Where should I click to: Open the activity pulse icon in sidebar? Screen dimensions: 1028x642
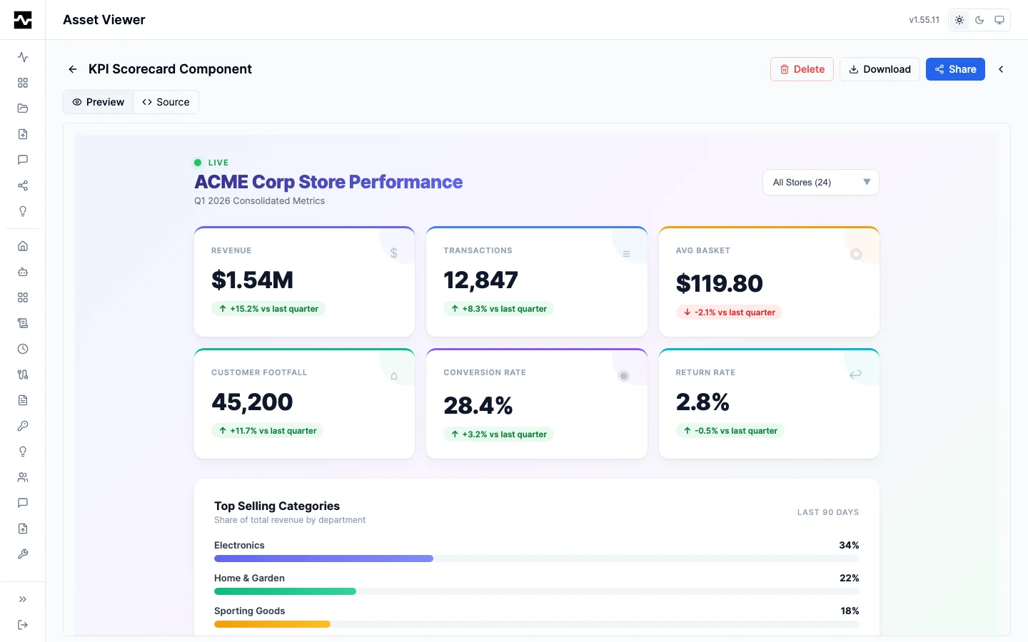click(23, 57)
